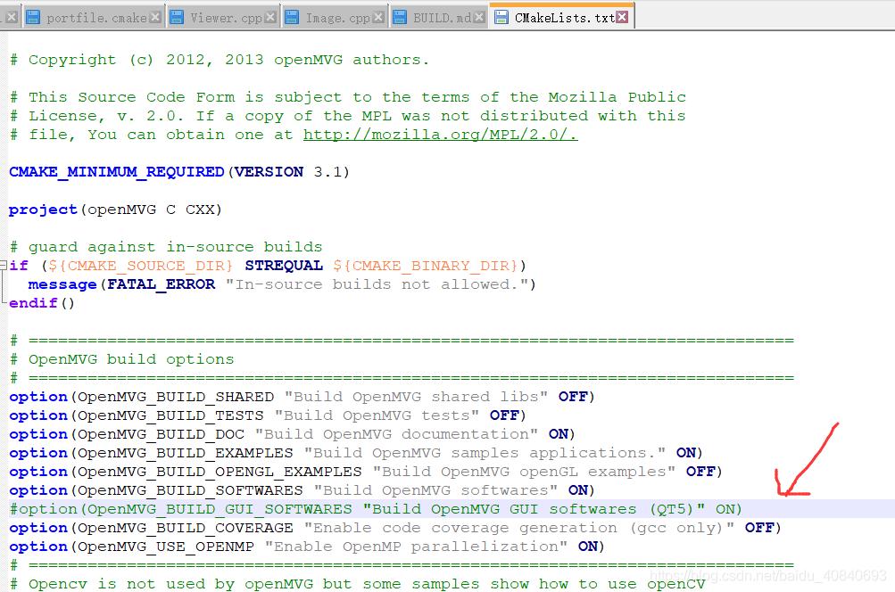The image size is (895, 592).
Task: Click on OpenMVG_BUILD_SHARED option name
Action: tap(176, 397)
